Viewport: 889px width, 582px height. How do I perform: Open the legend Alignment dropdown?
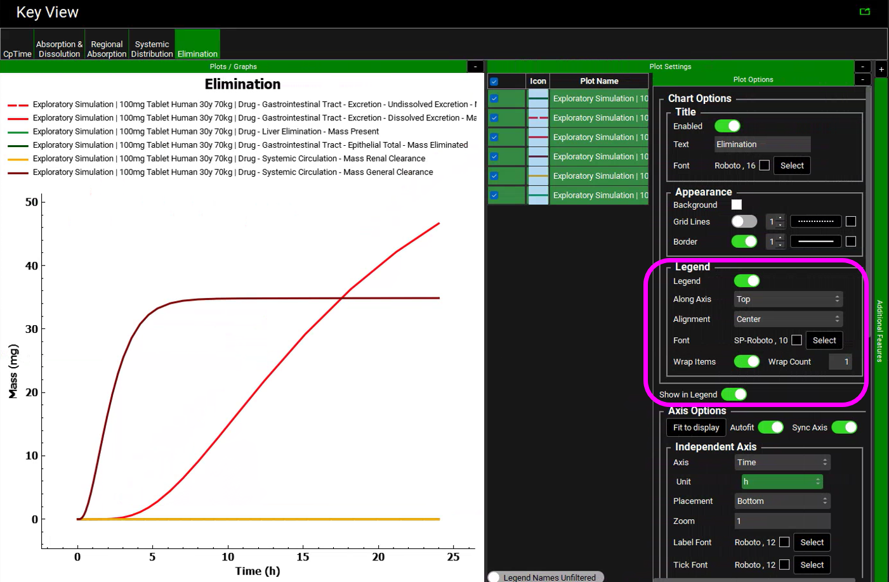787,320
